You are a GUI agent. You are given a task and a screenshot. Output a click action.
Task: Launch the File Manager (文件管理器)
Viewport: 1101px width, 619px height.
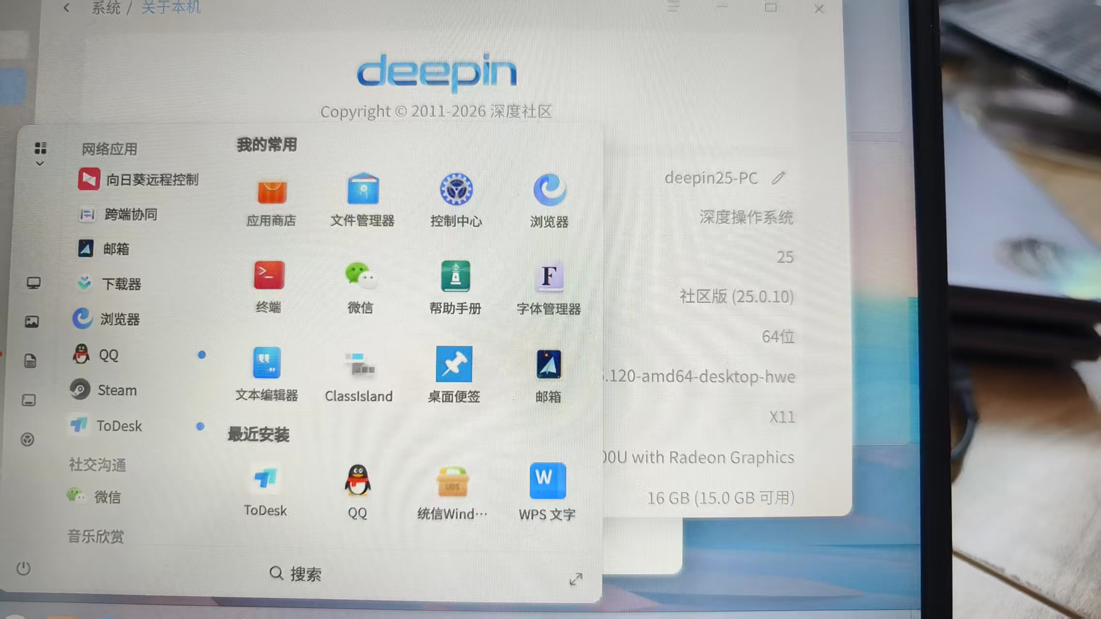[362, 190]
